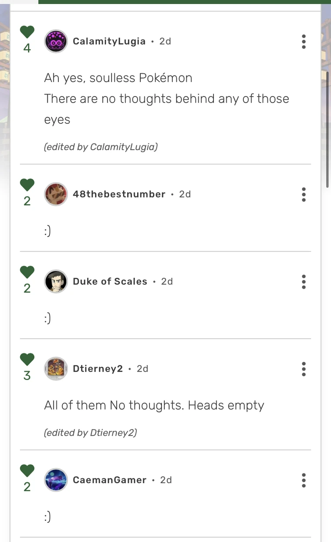Toggle heart on 48thebestnumber's comment
The height and width of the screenshot is (542, 331).
point(27,185)
